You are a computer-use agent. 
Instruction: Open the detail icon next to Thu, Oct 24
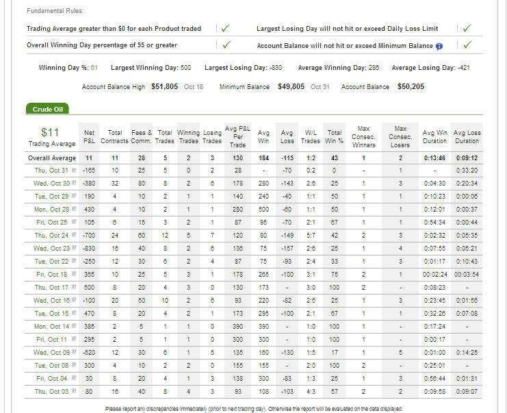coord(74,235)
